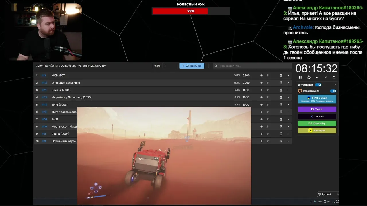Click rouble amount field on Братья (2009) row
The image size is (367, 206).
click(x=271, y=90)
